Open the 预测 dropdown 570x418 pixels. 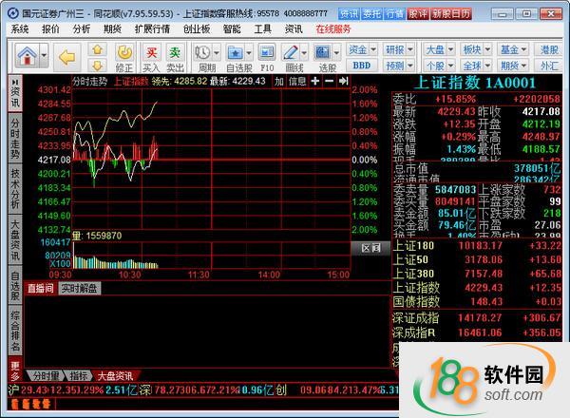pos(399,66)
